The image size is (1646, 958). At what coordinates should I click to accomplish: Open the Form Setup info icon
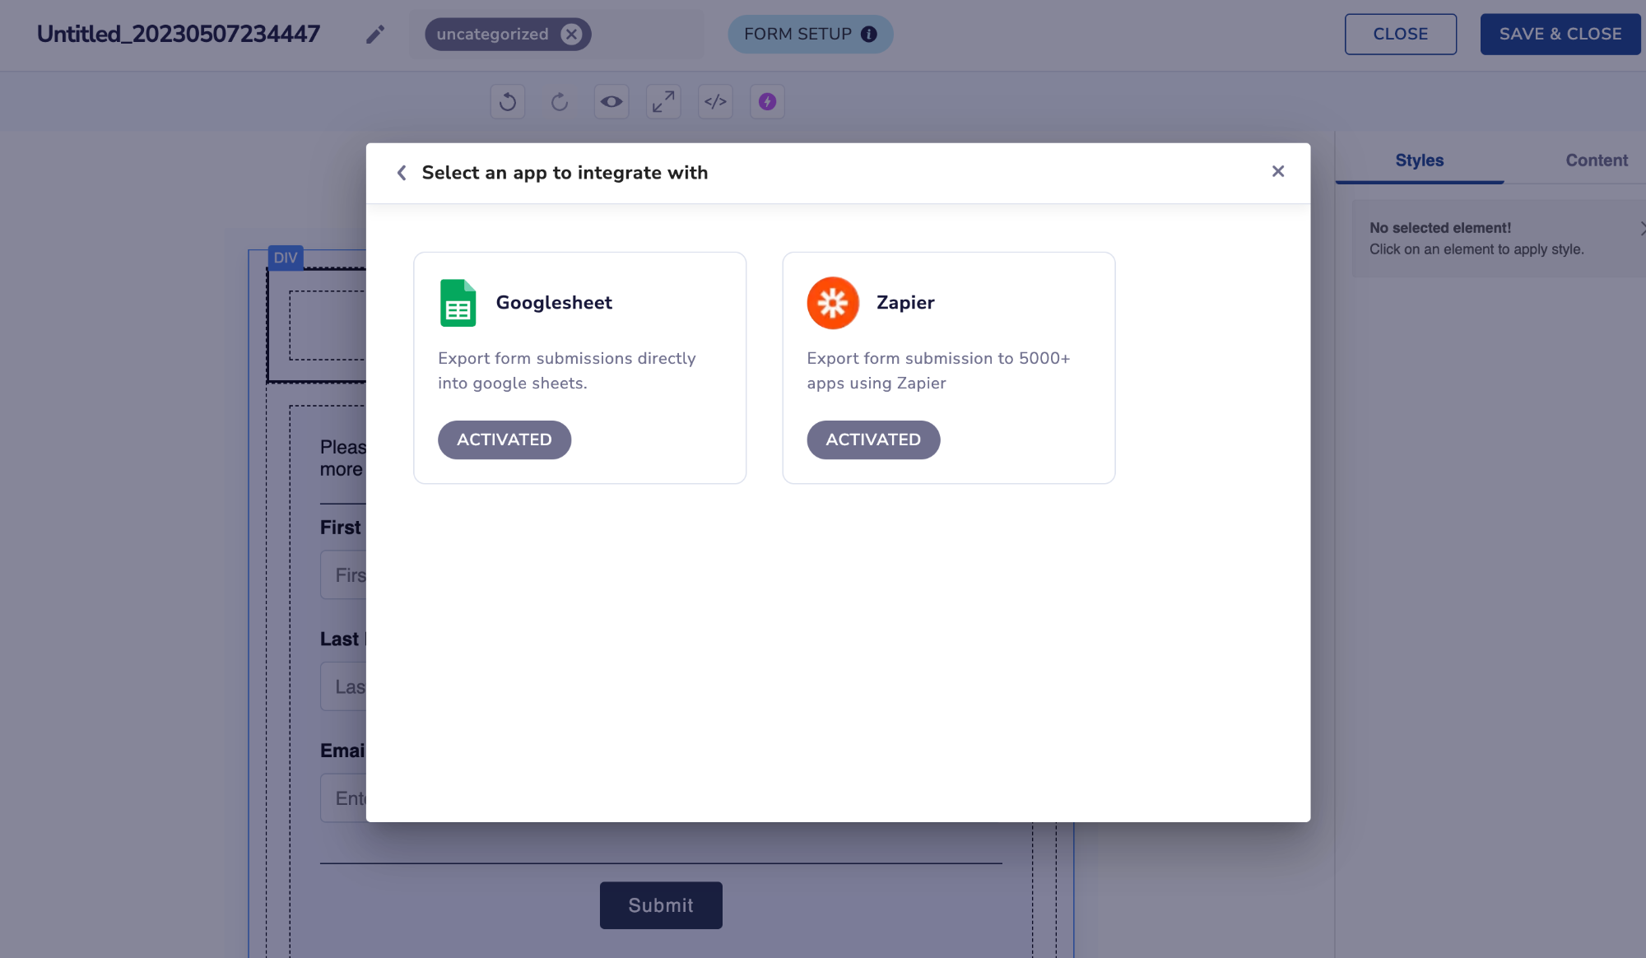868,35
